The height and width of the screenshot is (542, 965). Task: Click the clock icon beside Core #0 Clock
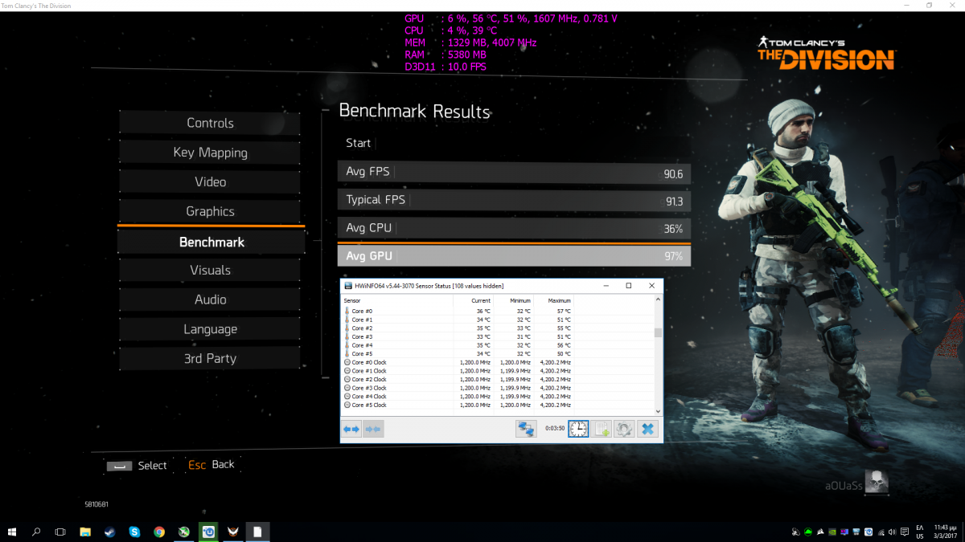point(347,362)
